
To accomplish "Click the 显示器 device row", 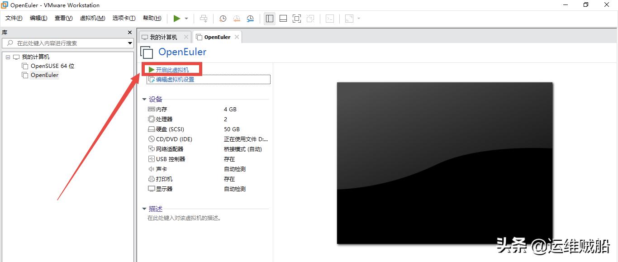I will pos(207,189).
